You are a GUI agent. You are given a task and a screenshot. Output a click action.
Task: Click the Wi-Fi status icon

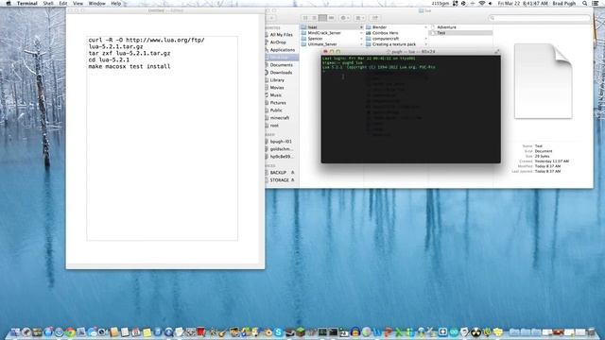(481, 3)
